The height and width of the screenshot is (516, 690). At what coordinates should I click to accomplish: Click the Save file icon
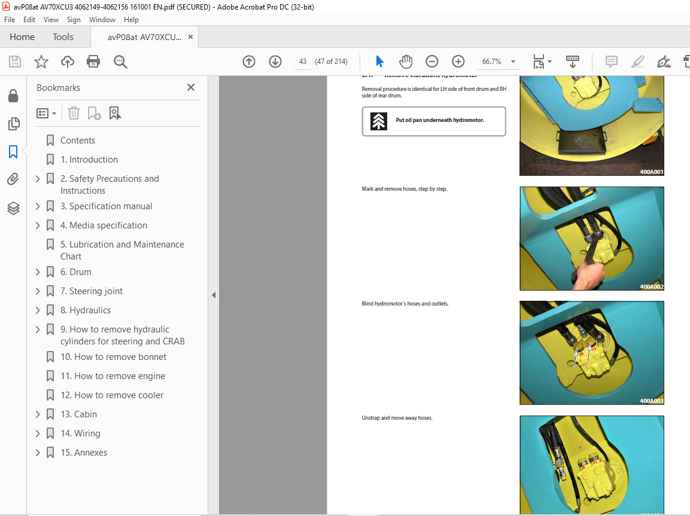pos(15,62)
